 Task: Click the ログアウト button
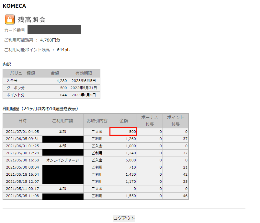click(124, 218)
